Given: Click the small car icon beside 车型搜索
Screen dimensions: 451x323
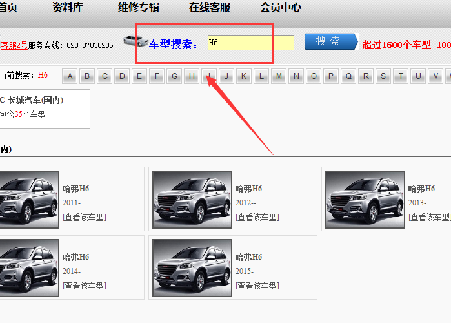Looking at the screenshot, I should [x=135, y=41].
